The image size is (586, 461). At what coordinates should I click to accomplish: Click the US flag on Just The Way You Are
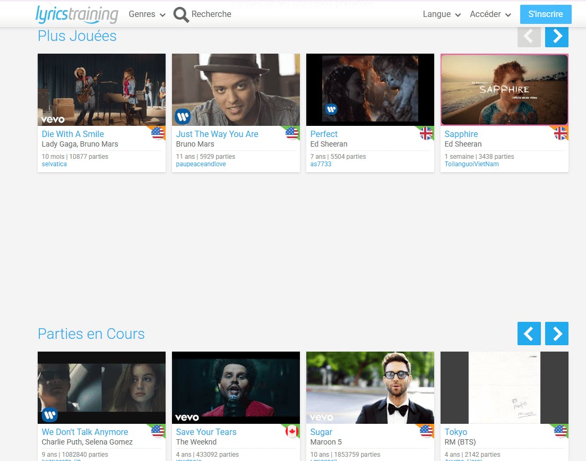point(292,133)
